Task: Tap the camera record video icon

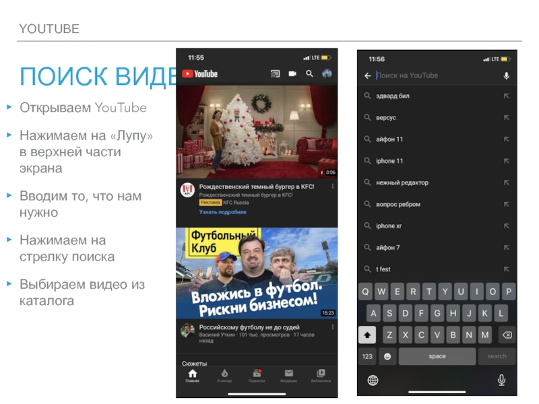Action: (x=292, y=73)
